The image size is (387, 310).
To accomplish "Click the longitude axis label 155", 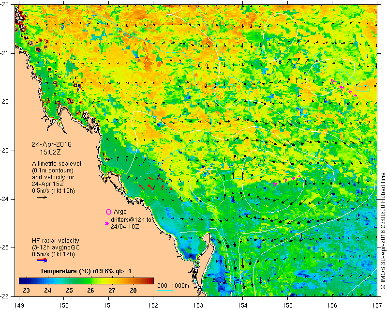I will [x=287, y=306].
